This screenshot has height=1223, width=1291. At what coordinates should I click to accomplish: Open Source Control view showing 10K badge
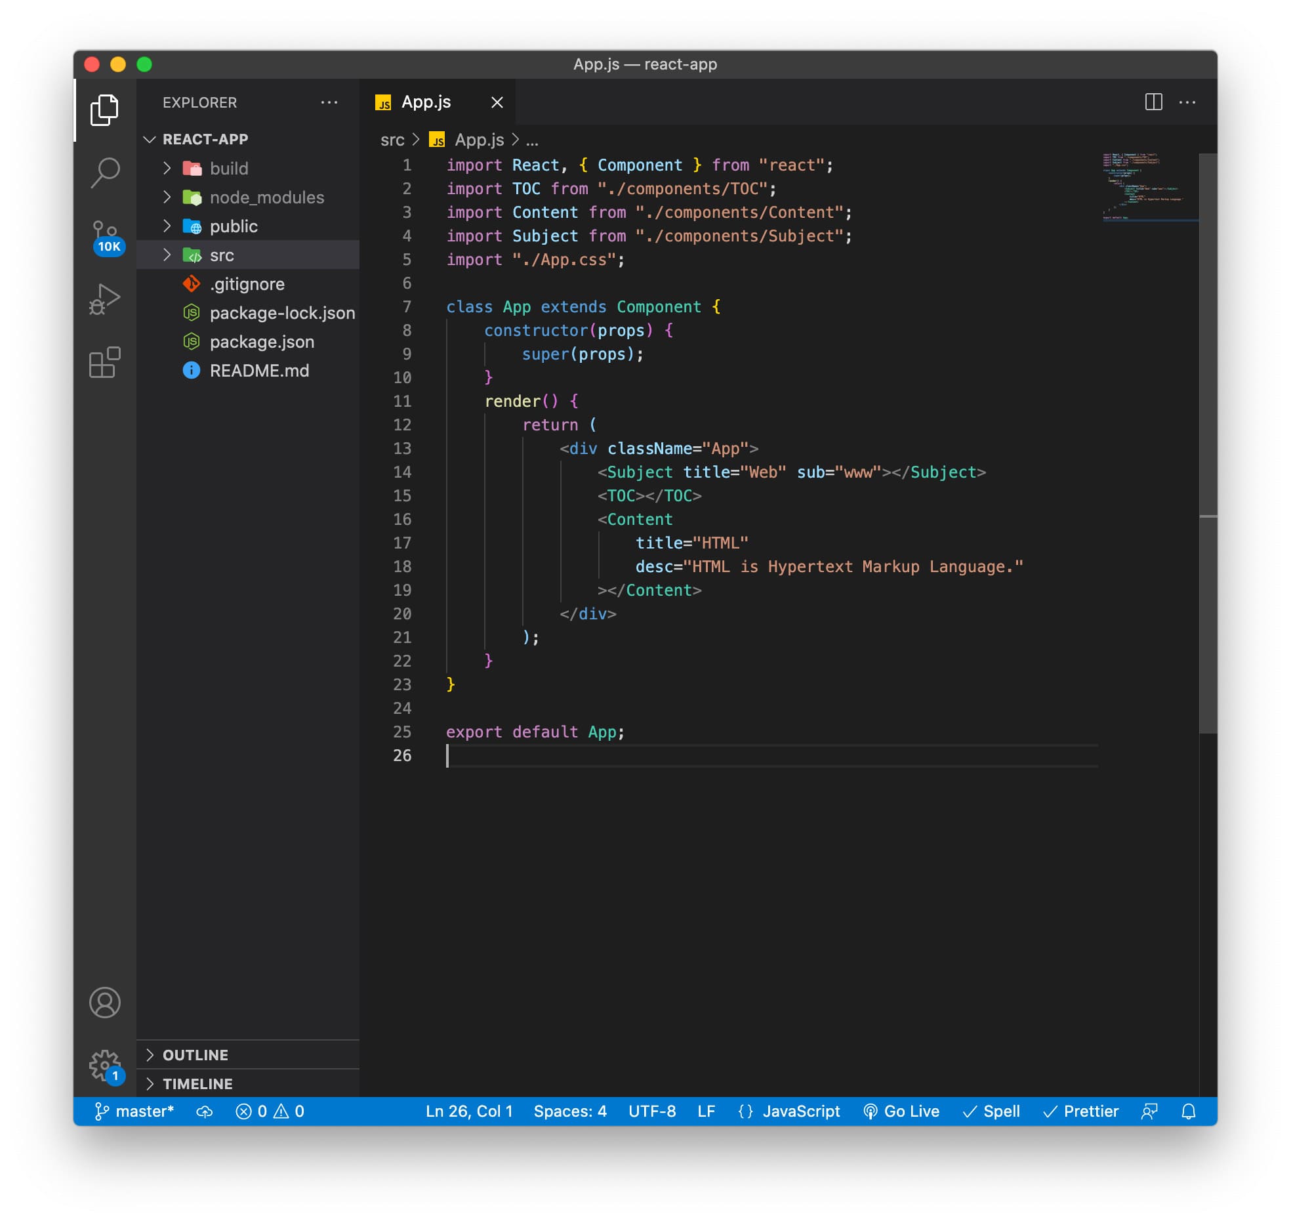pyautogui.click(x=106, y=233)
